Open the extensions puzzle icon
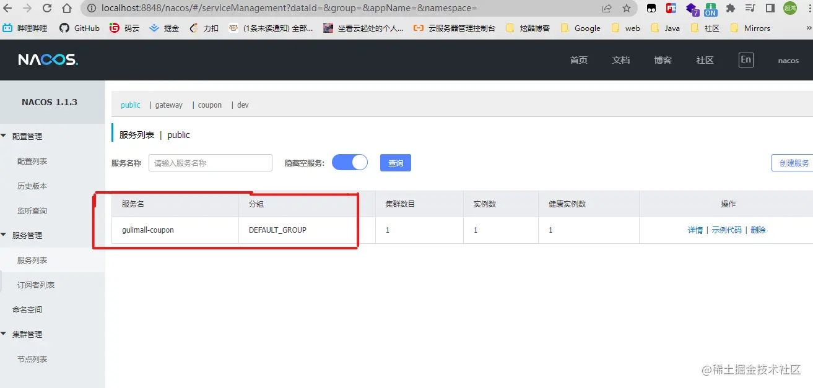 (731, 9)
